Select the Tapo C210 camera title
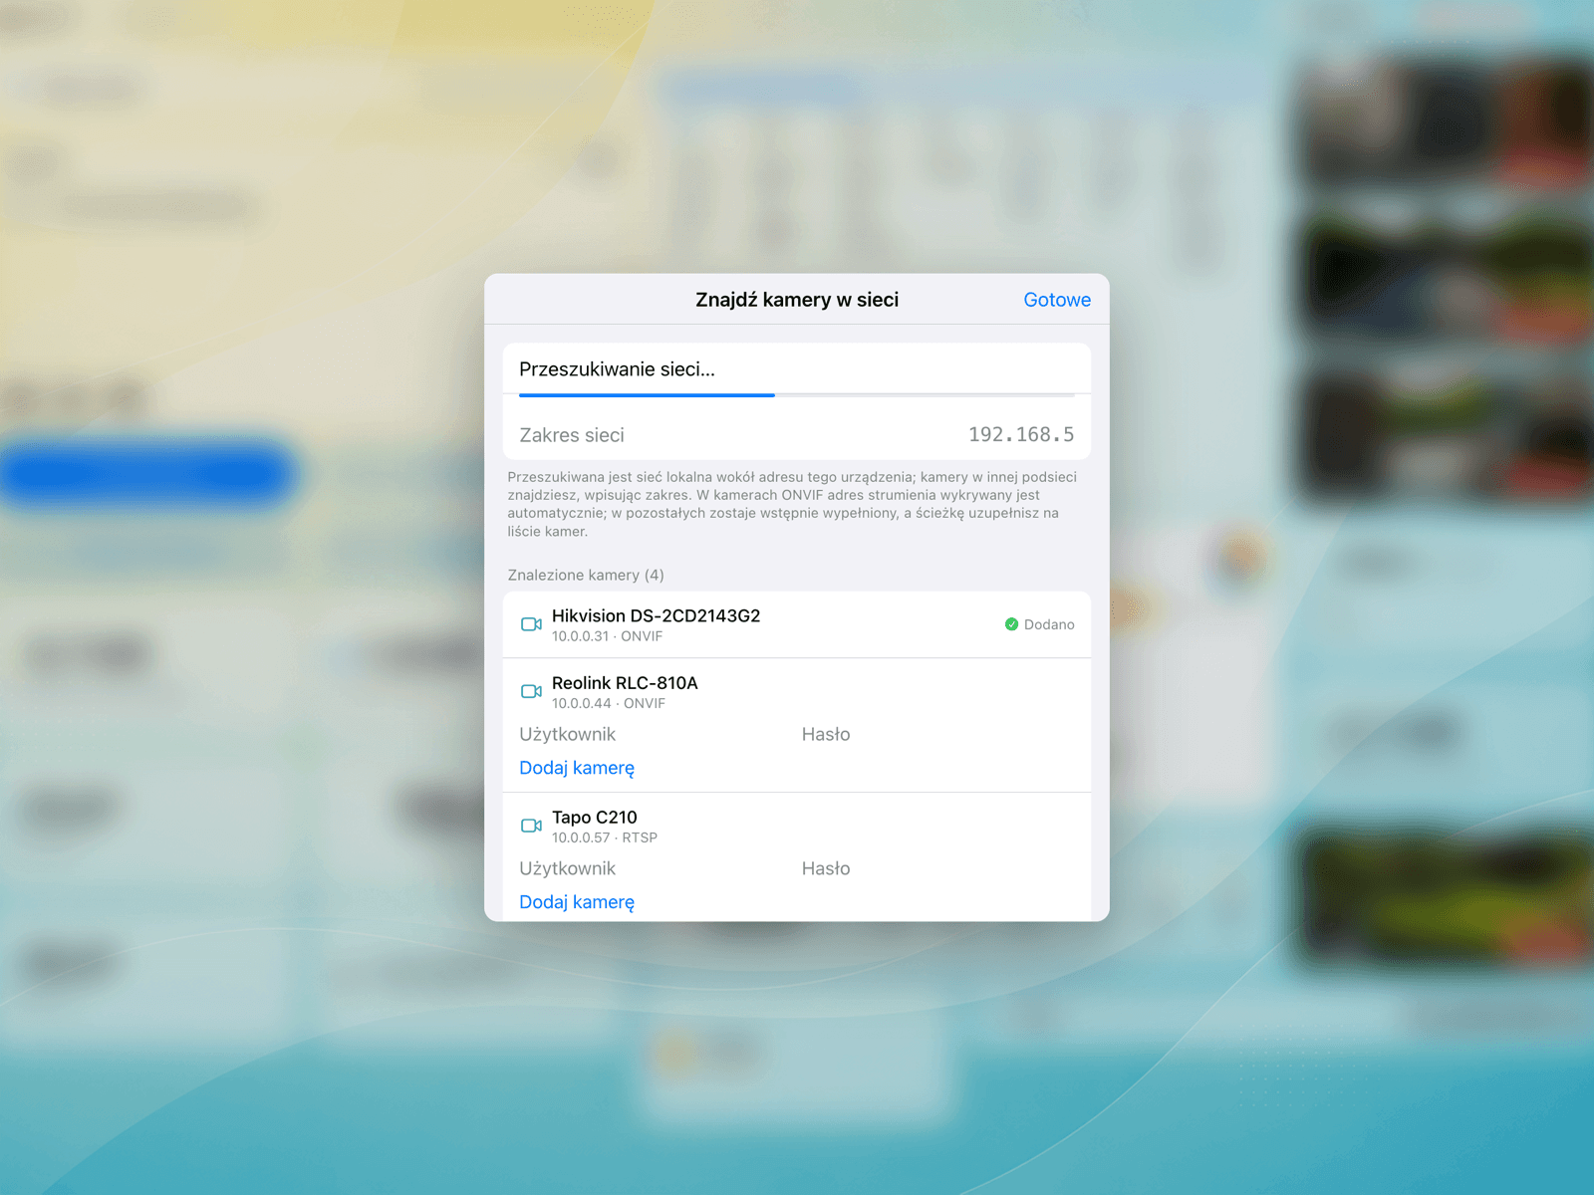 click(595, 818)
